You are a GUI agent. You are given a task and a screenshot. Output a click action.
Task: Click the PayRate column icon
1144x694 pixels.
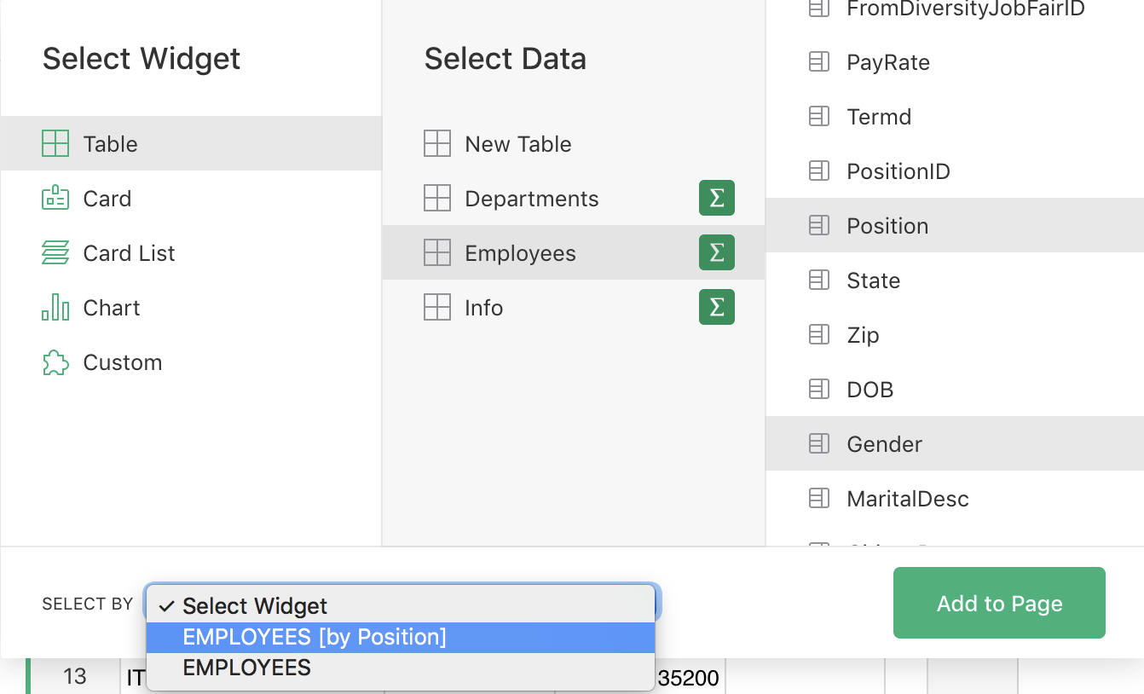coord(819,62)
